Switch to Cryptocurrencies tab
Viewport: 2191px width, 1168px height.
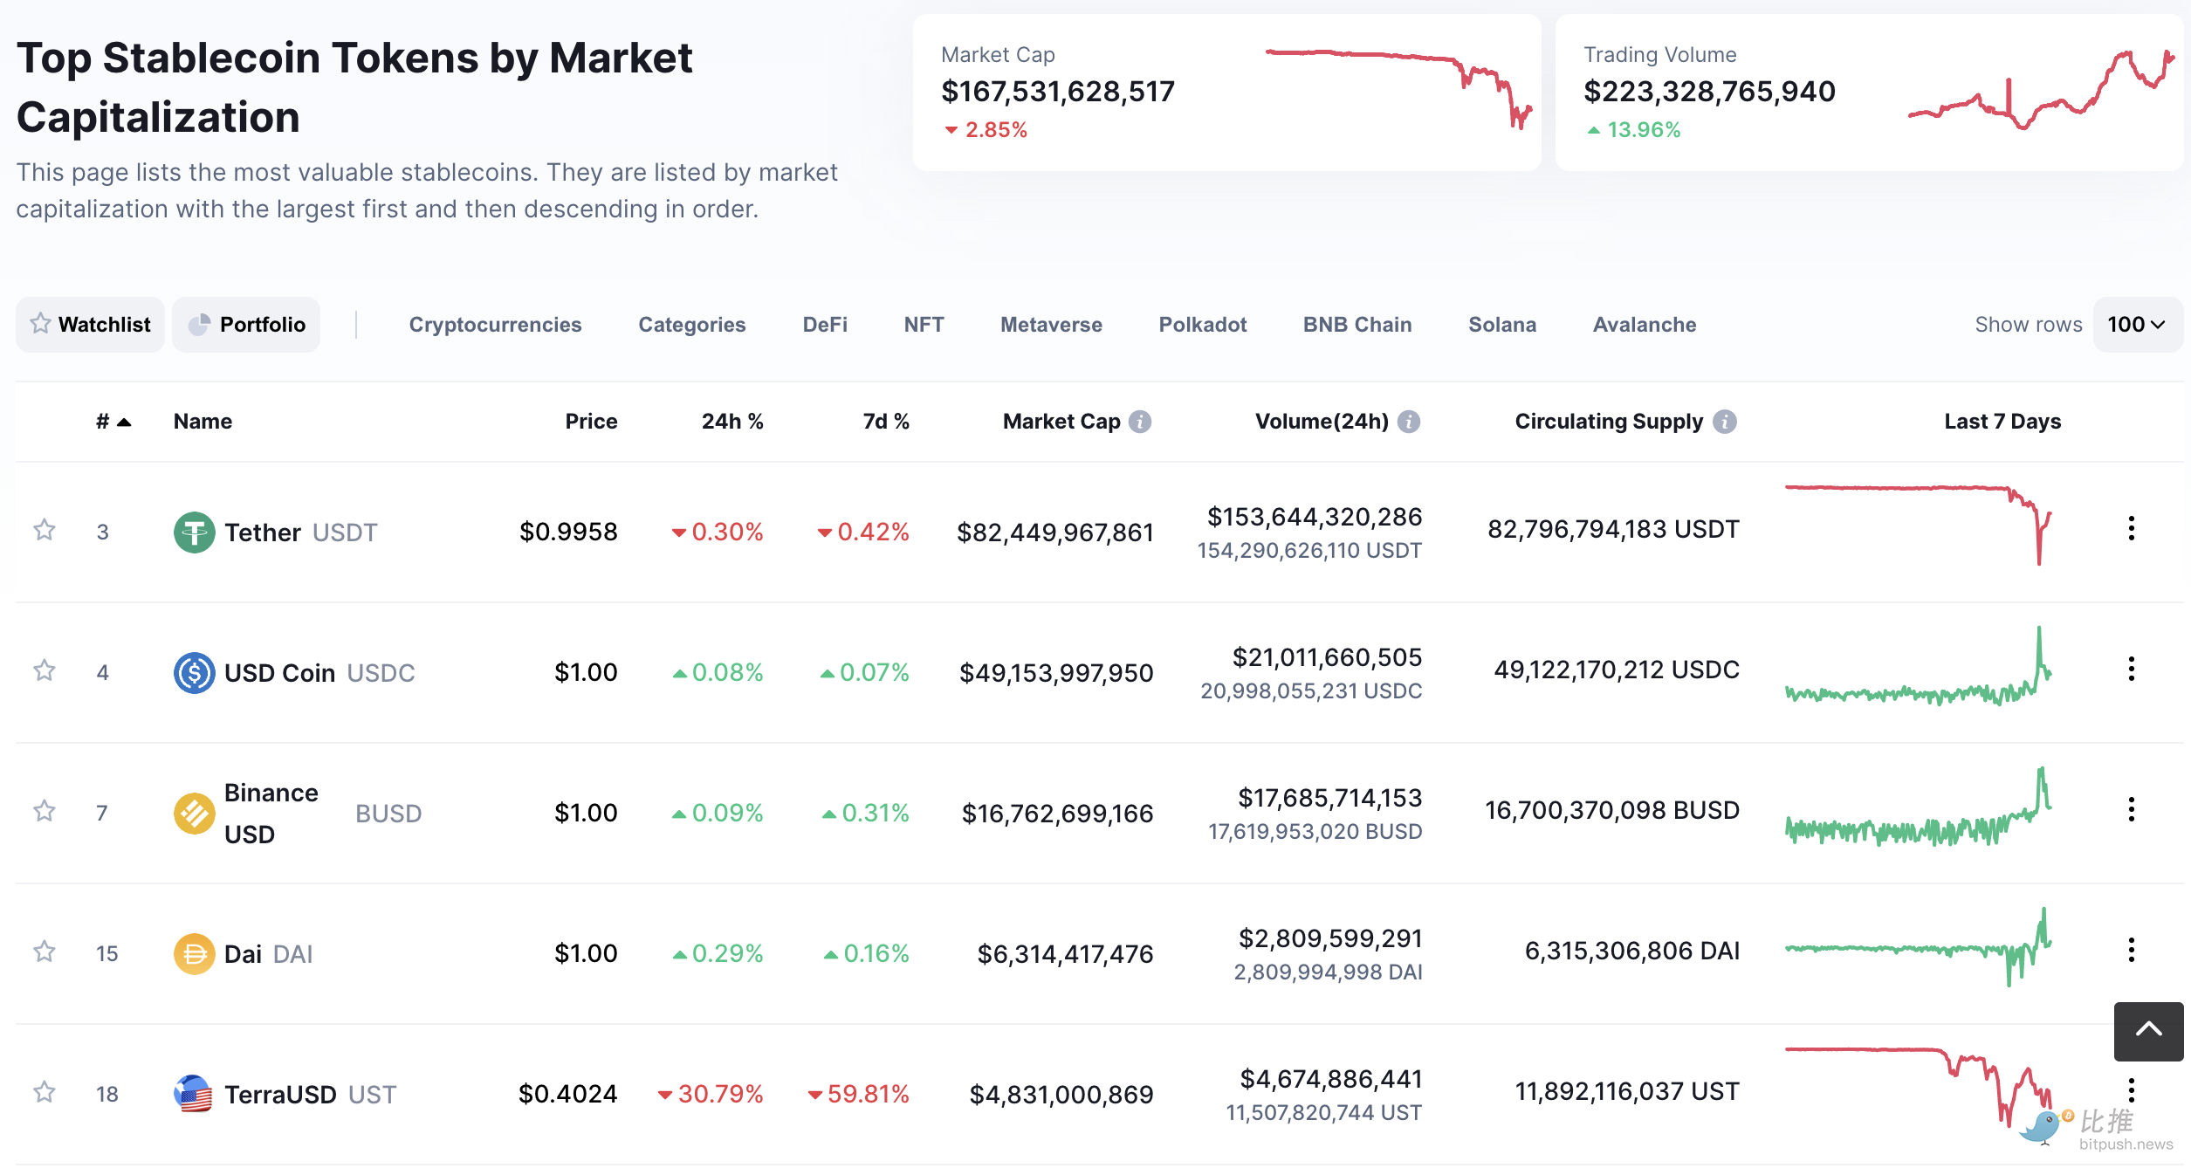click(x=495, y=325)
